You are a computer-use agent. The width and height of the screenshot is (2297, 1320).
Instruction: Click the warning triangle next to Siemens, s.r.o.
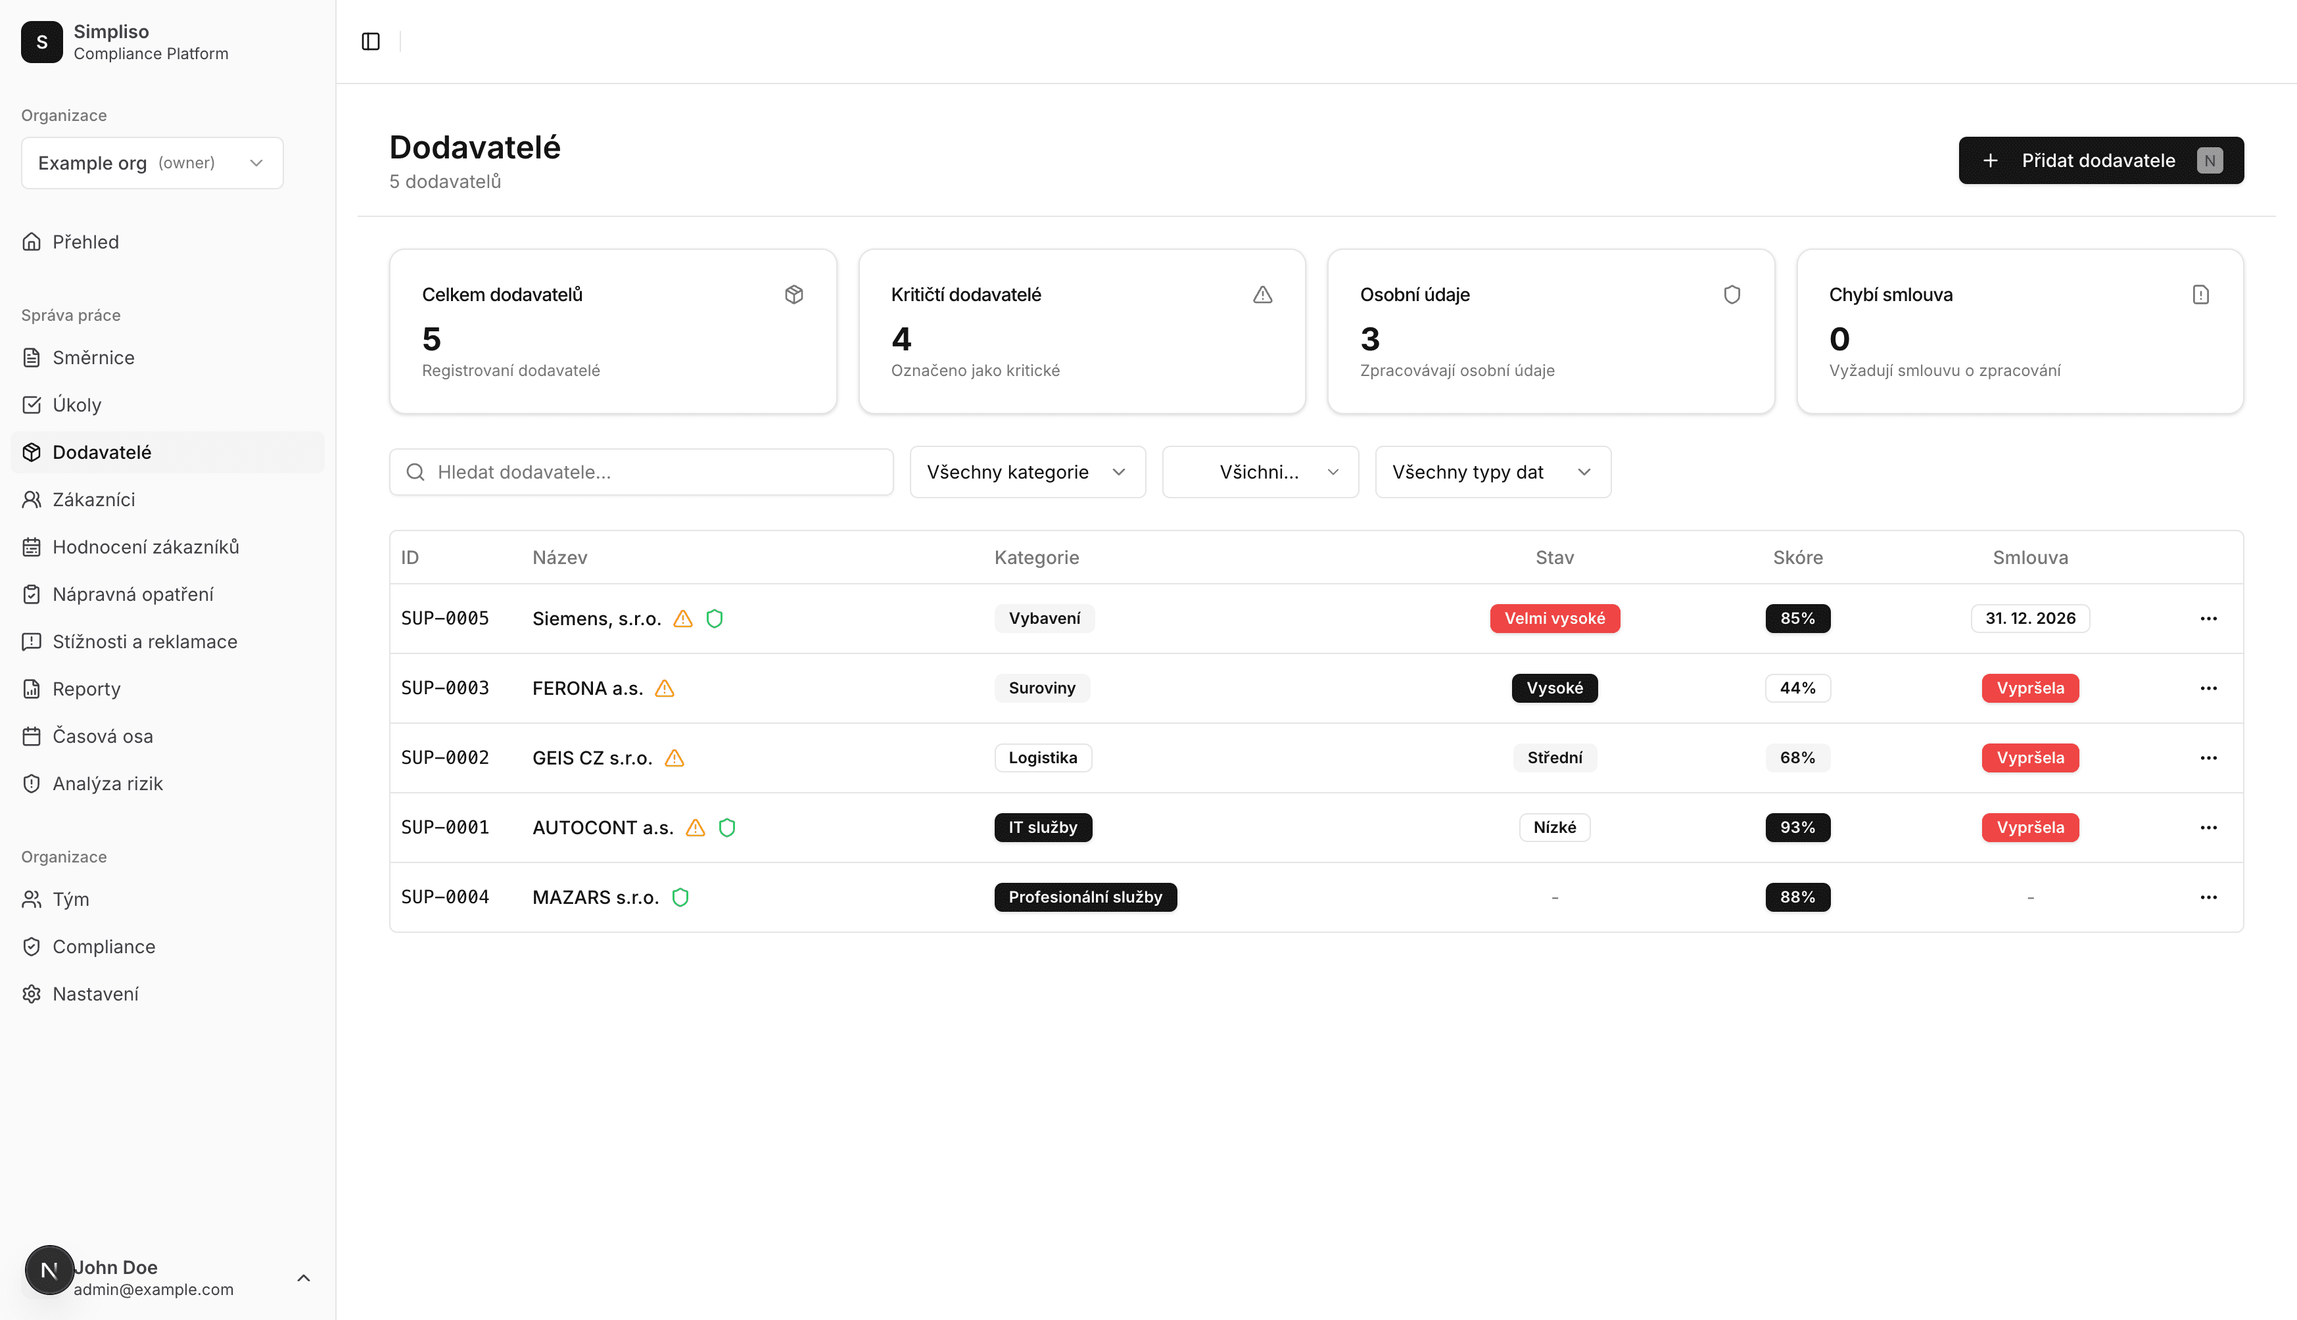click(x=684, y=619)
